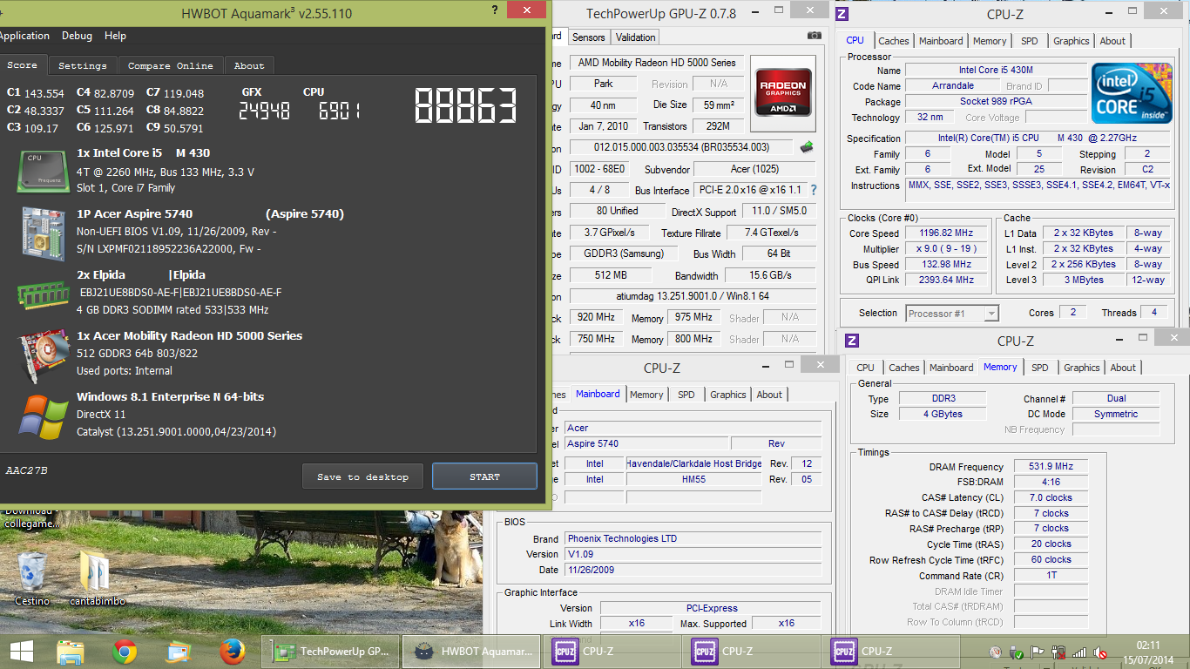Image resolution: width=1190 pixels, height=669 pixels.
Task: Open the mail app icon in the taskbar
Action: (x=179, y=652)
